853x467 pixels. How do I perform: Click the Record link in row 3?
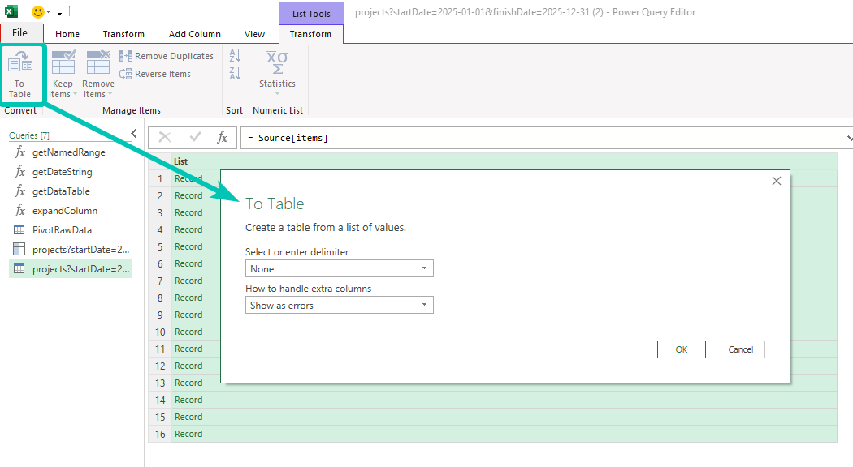pos(188,212)
